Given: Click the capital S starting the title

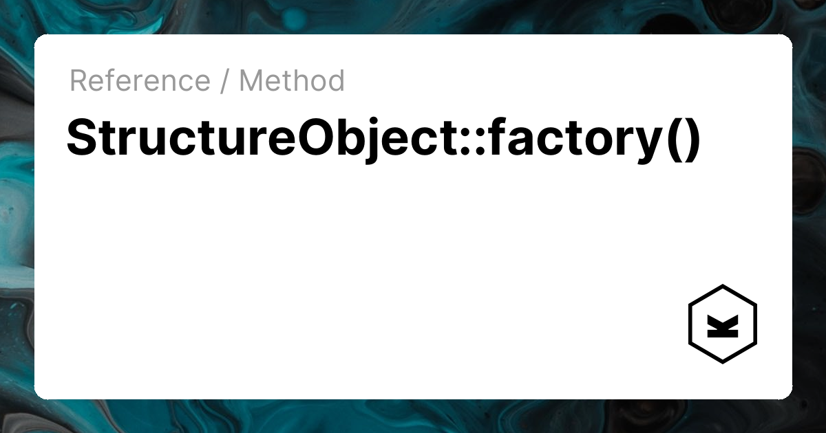Looking at the screenshot, I should pos(81,137).
